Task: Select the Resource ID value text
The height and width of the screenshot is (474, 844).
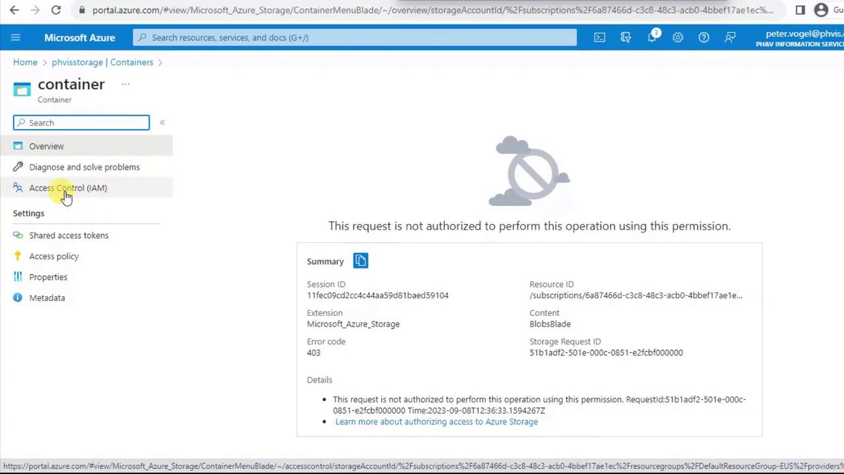Action: (636, 295)
